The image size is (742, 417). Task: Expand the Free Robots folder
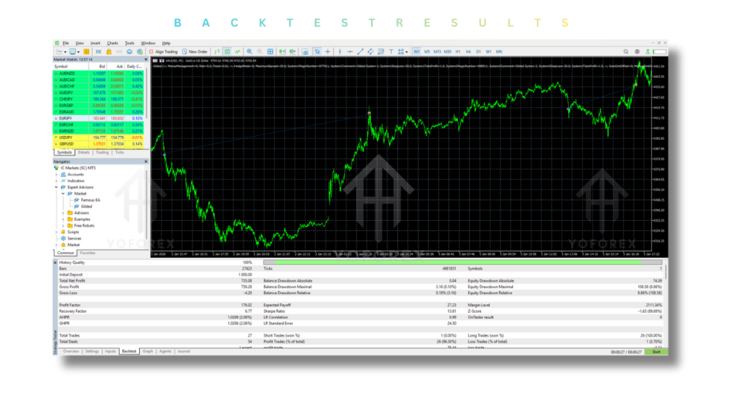coord(63,225)
